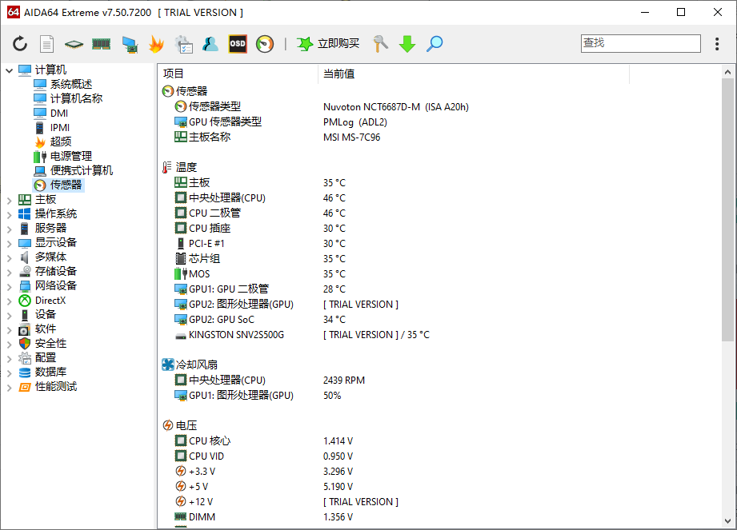Select 传感器 in the left tree

tap(66, 185)
